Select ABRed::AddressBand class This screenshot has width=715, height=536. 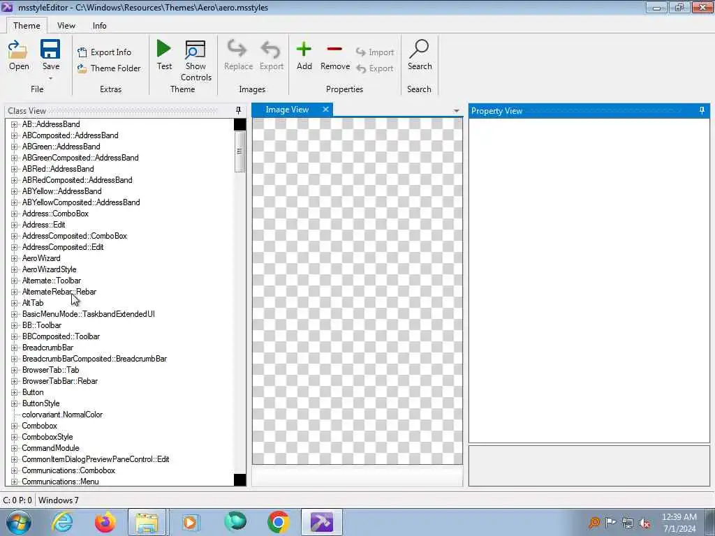click(x=58, y=169)
